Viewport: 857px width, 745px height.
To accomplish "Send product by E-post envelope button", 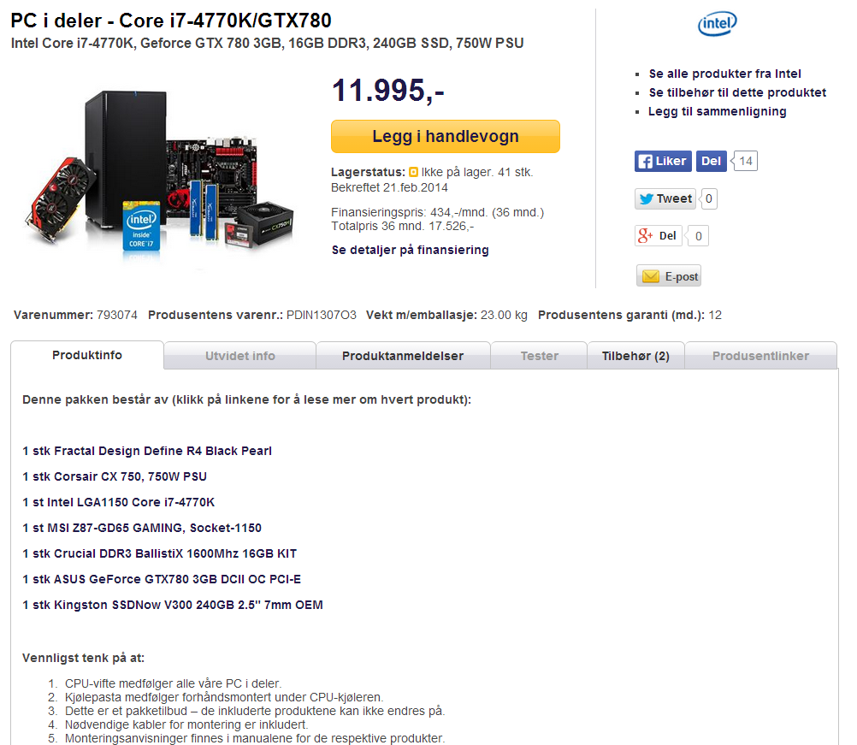I will click(x=669, y=276).
